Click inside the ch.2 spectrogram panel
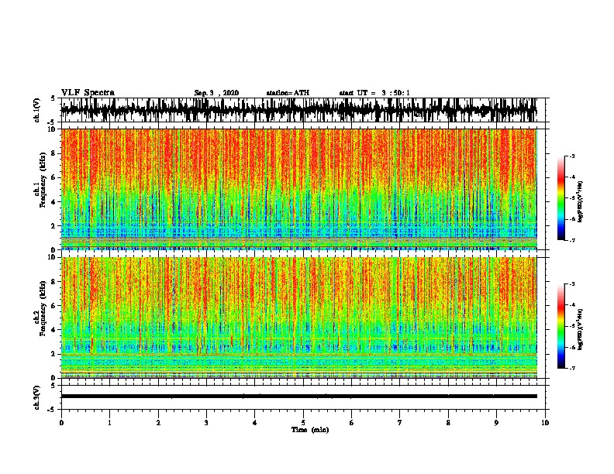This screenshot has height=474, width=614. pyautogui.click(x=298, y=318)
